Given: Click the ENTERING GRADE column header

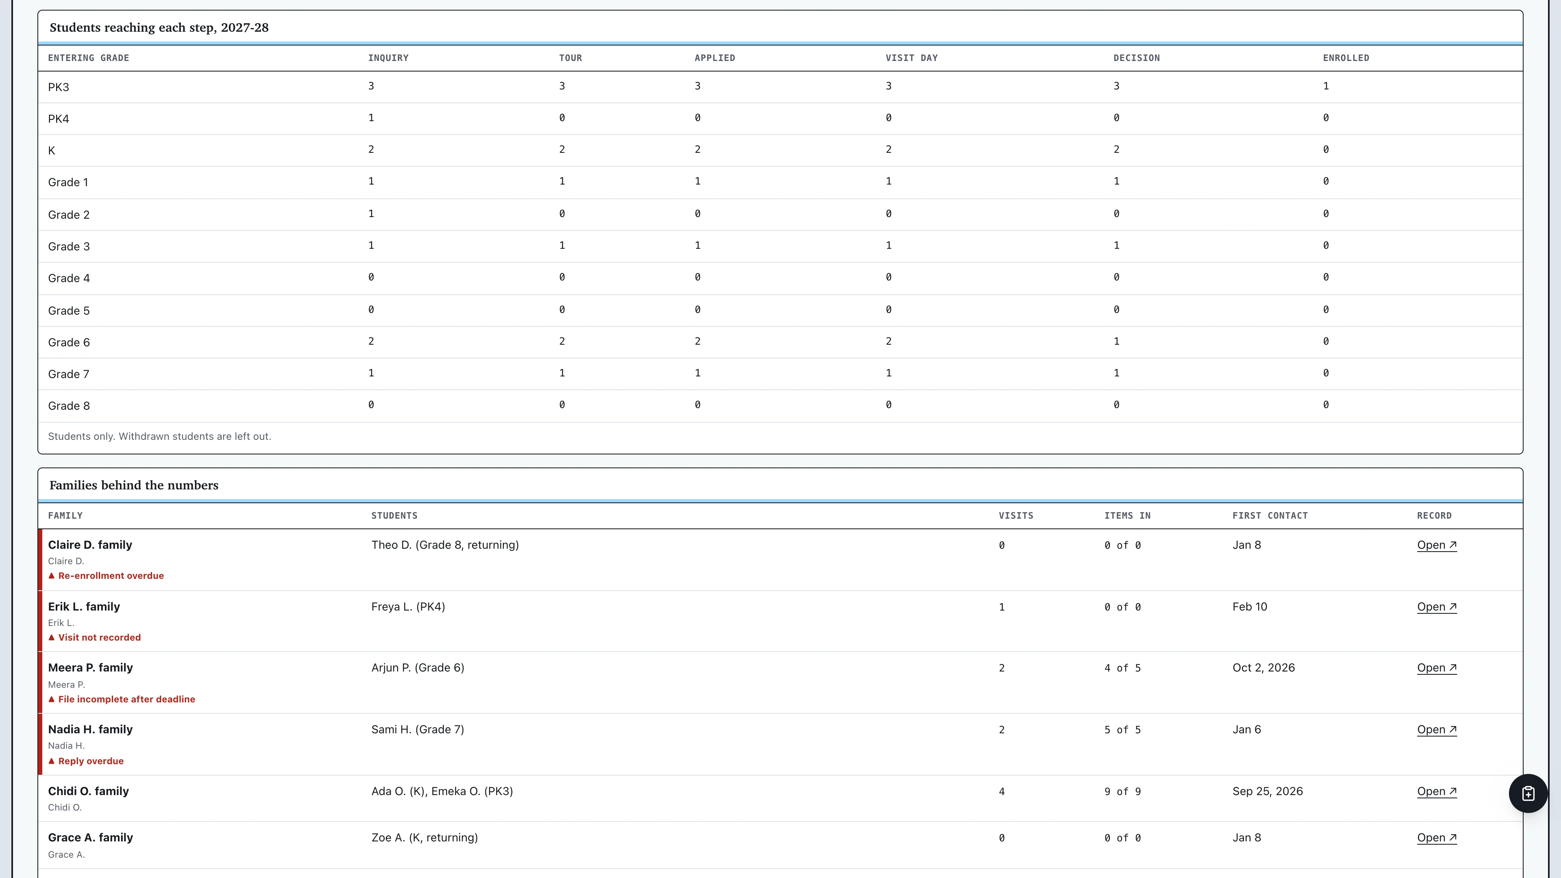Looking at the screenshot, I should (x=89, y=58).
